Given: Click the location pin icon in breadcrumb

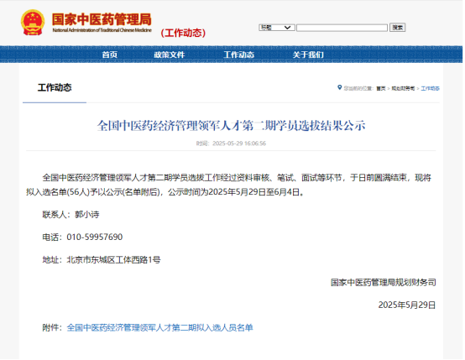Looking at the screenshot, I should (x=340, y=87).
